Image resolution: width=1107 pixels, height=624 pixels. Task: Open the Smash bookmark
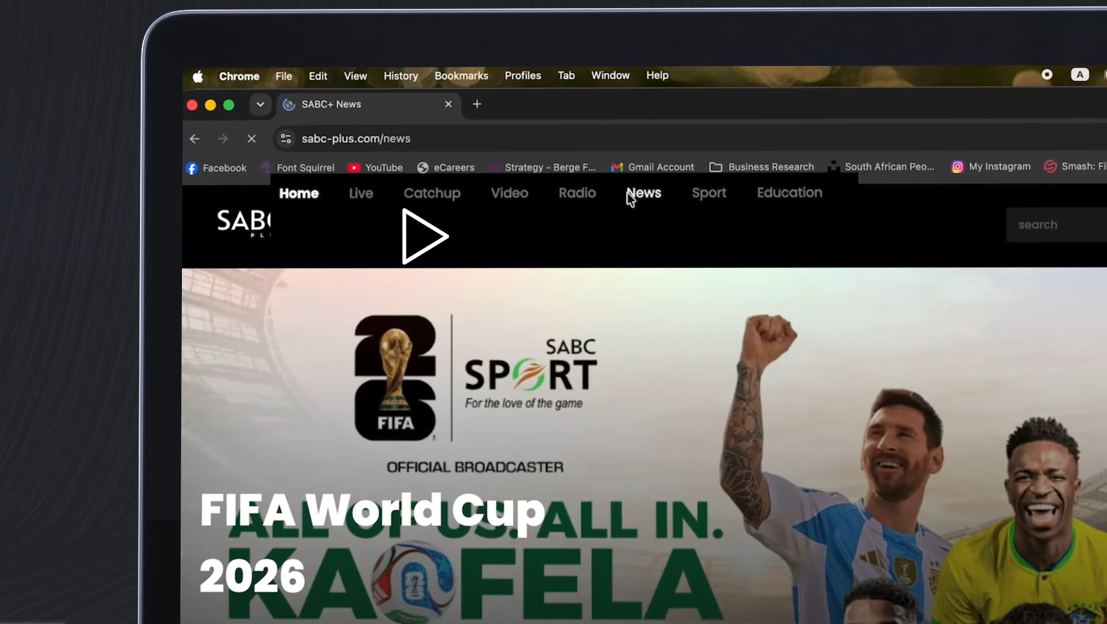1075,166
